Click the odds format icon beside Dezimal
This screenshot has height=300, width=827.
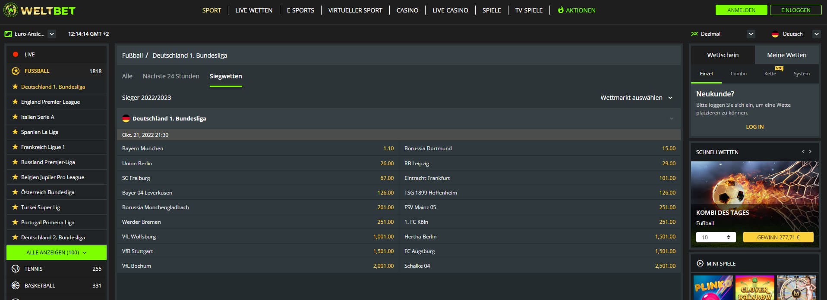[x=694, y=34]
